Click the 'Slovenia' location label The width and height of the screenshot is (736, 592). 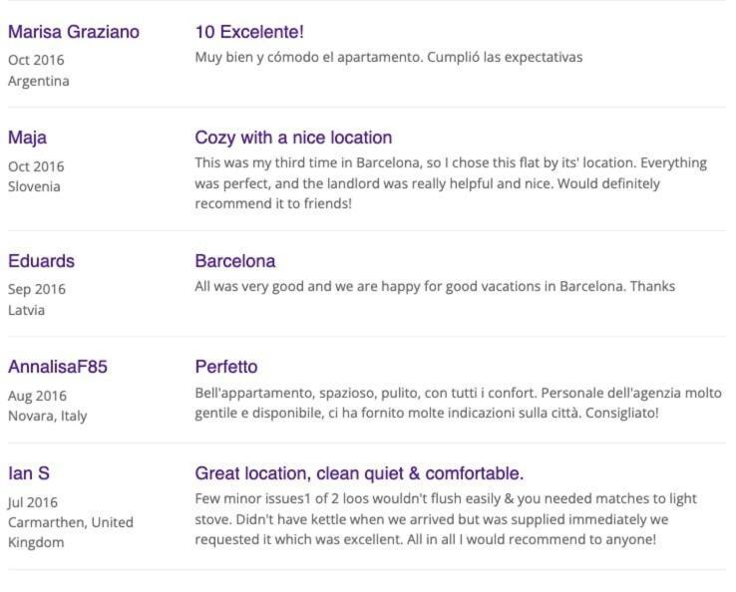[x=34, y=186]
